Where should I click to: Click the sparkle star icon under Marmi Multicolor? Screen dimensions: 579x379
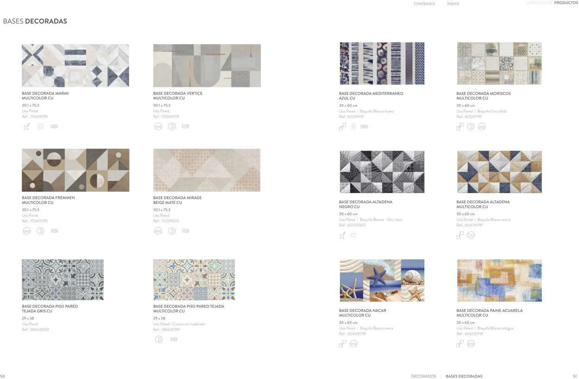(26, 127)
